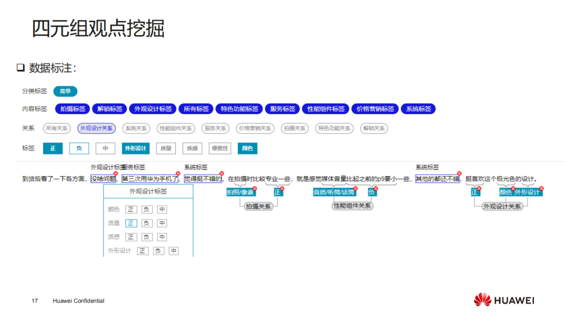Select the 所有标签 content tag
The image size is (567, 317).
196,109
